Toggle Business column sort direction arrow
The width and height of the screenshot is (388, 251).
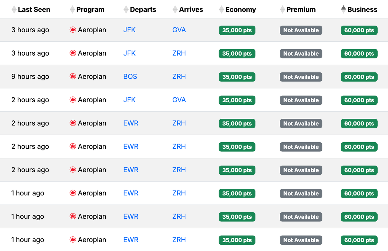coord(343,9)
